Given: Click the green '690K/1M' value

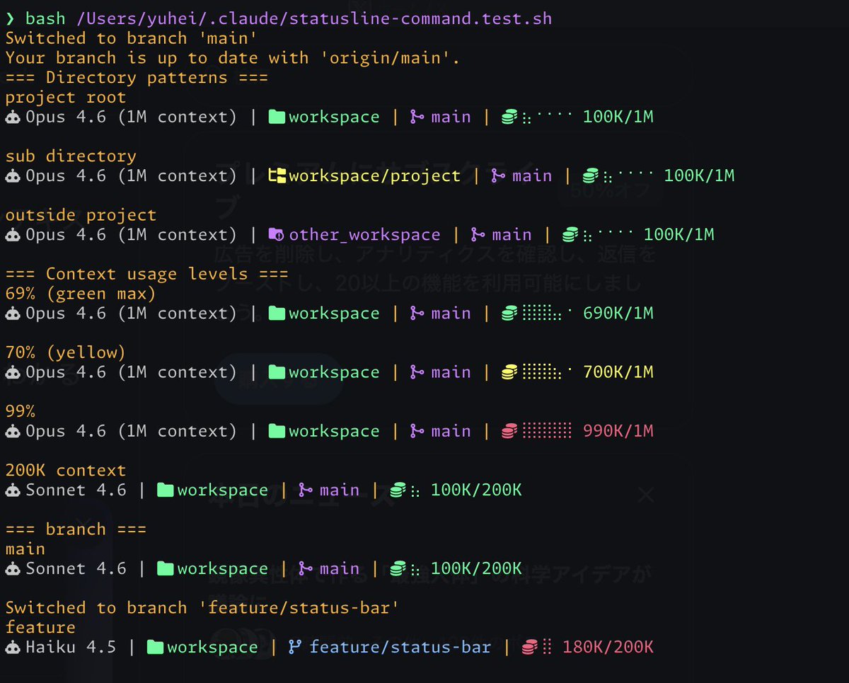Looking at the screenshot, I should pyautogui.click(x=618, y=314).
